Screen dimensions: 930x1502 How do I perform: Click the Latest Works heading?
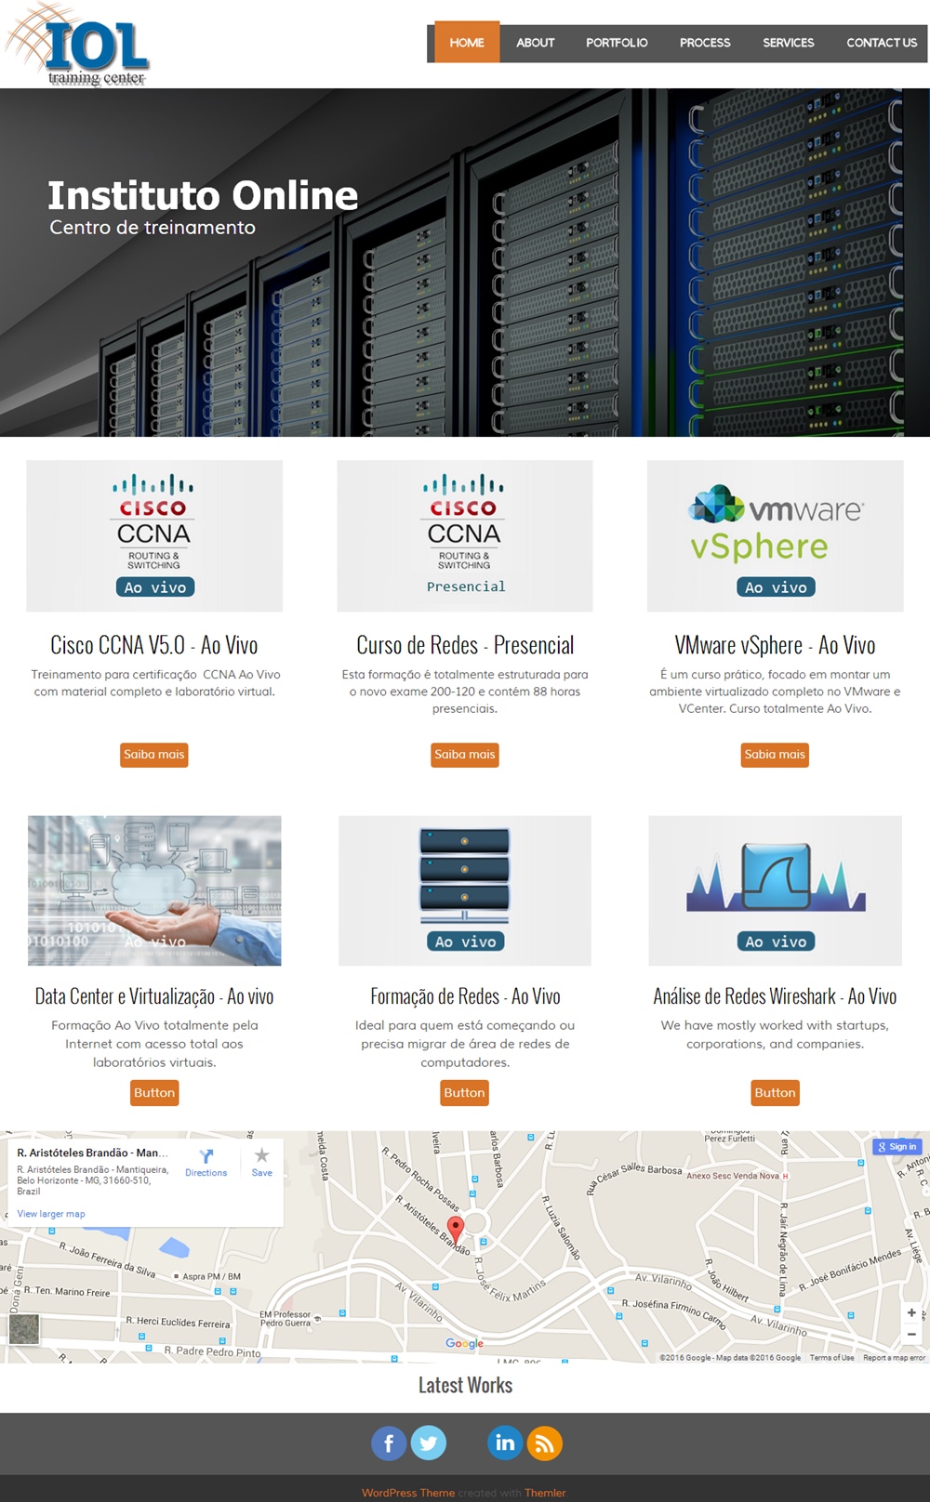click(465, 1385)
